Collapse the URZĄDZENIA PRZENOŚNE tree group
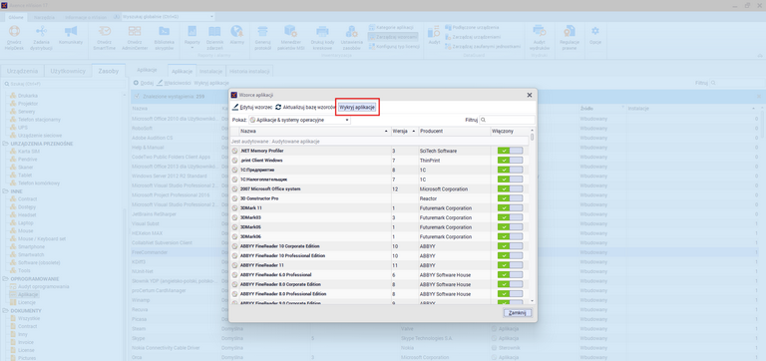 6,144
